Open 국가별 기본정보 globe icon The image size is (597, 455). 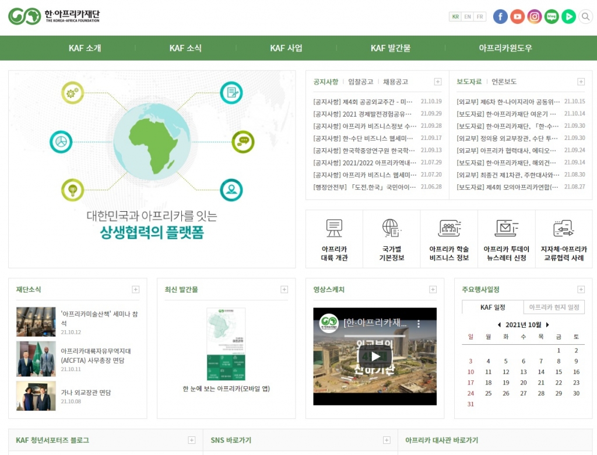(x=391, y=240)
